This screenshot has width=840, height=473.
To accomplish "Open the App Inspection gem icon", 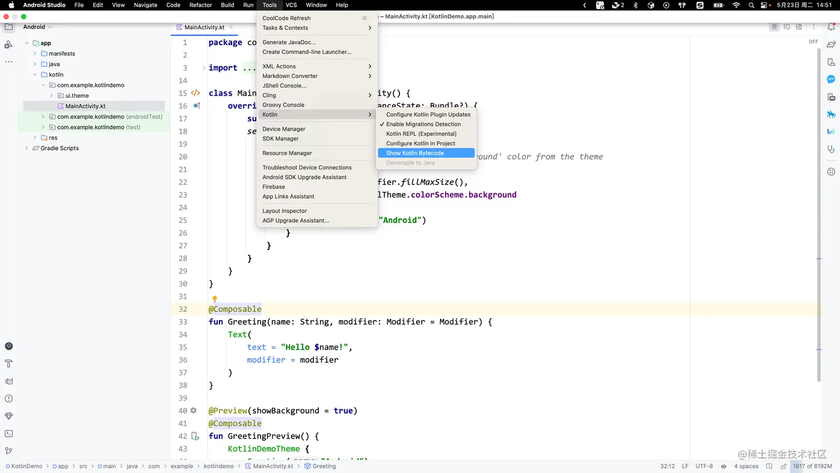I will coord(8,416).
